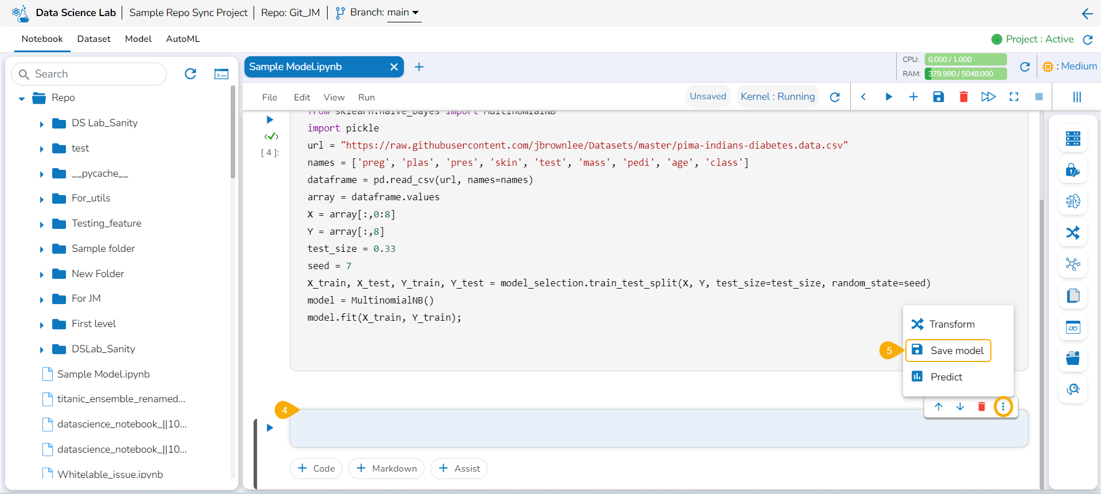
Task: Open the File menu
Action: coord(269,97)
